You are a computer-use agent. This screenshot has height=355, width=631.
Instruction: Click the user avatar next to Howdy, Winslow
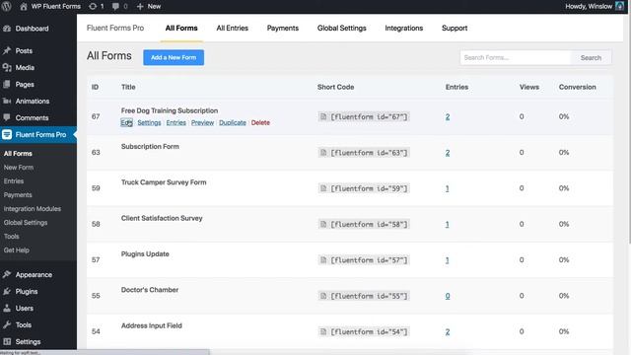(x=619, y=7)
